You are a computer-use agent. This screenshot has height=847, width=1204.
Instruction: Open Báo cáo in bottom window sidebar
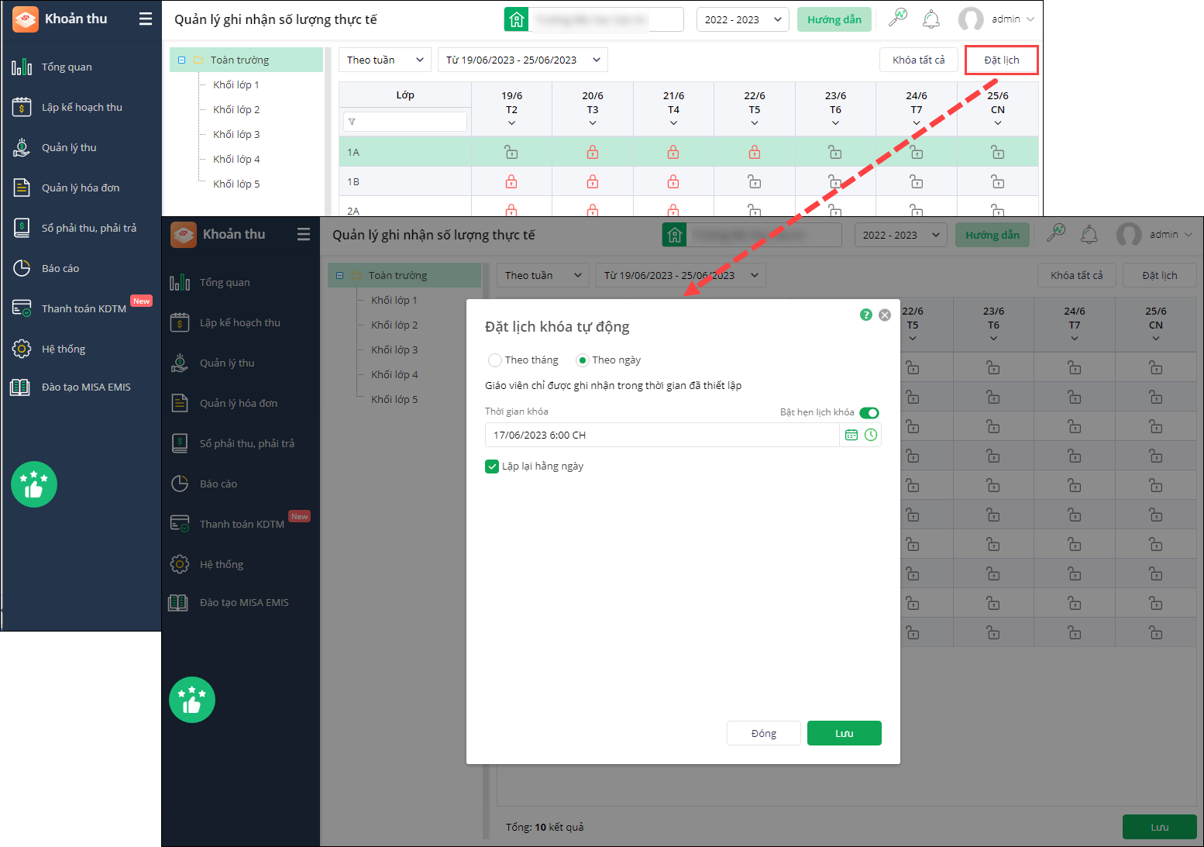pyautogui.click(x=218, y=484)
